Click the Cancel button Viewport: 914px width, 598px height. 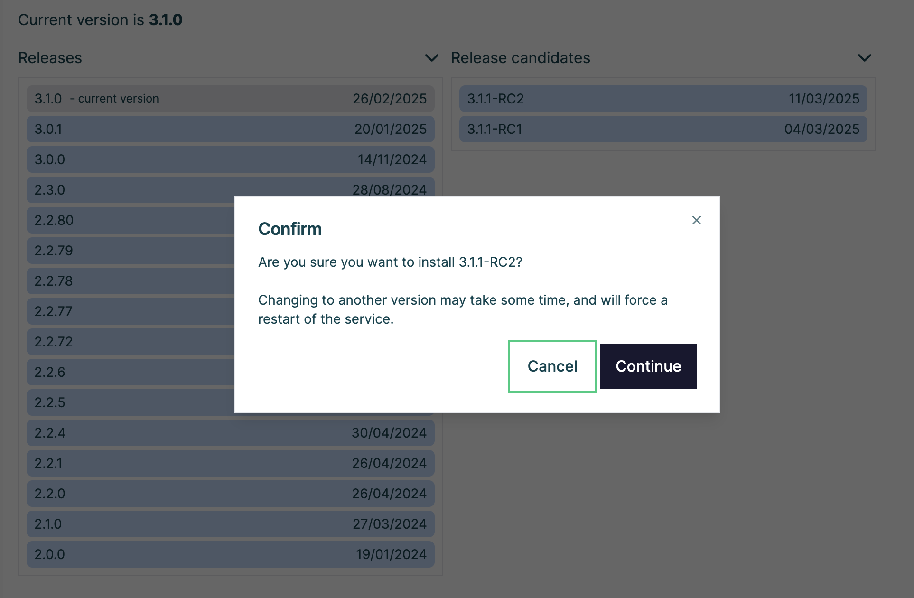tap(552, 366)
